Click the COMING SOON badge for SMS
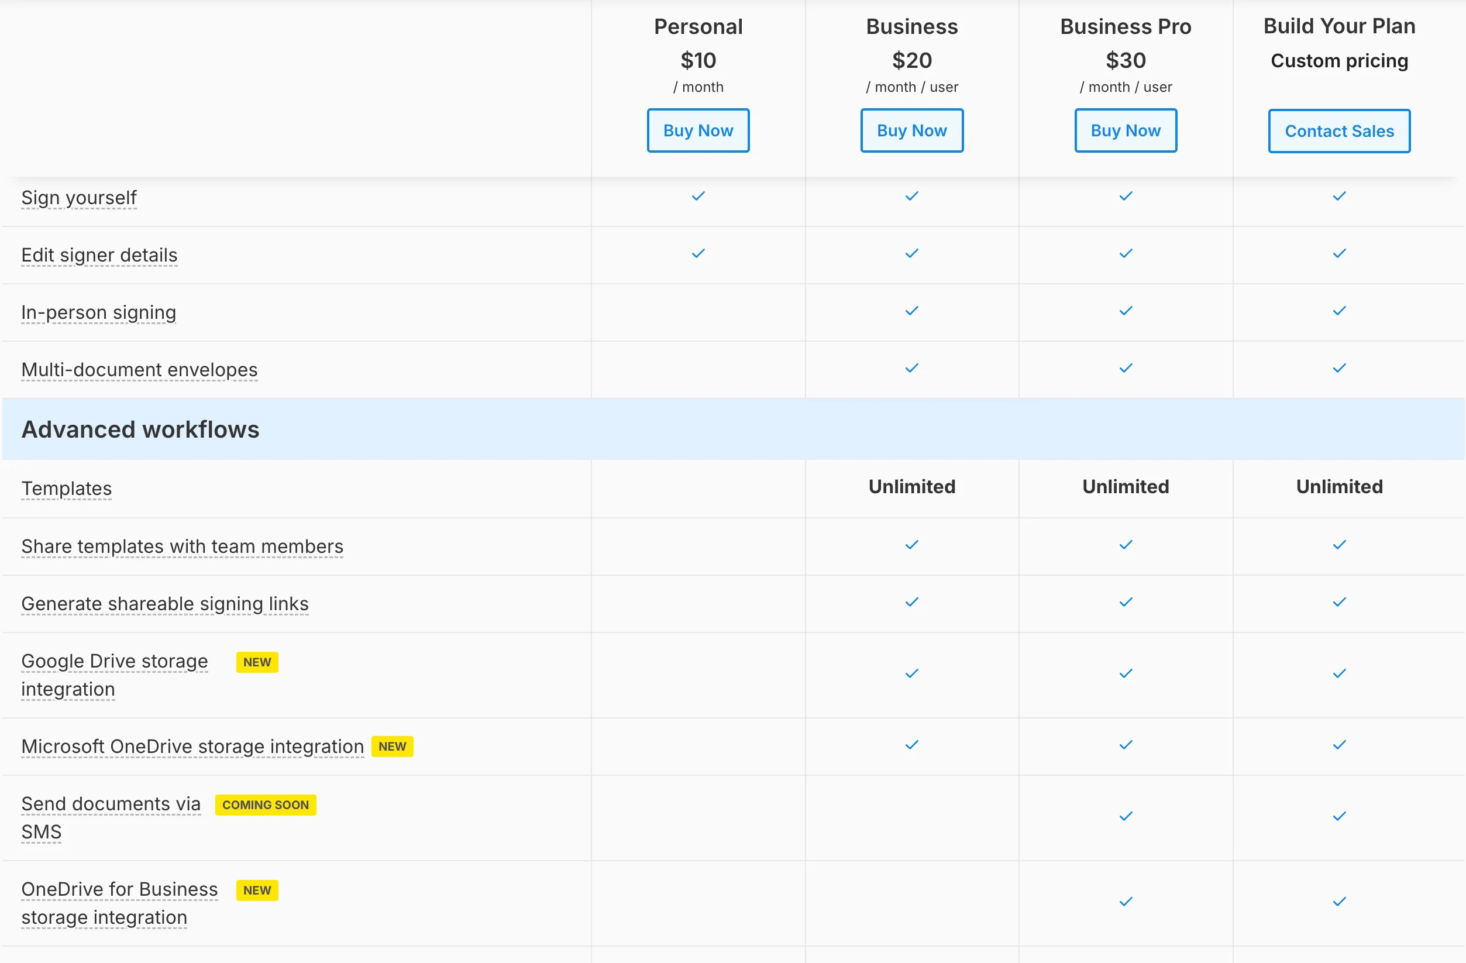The image size is (1466, 963). pos(266,804)
